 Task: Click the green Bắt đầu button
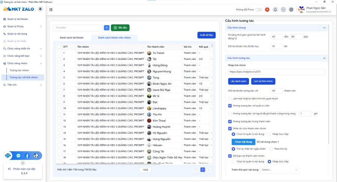(120, 28)
